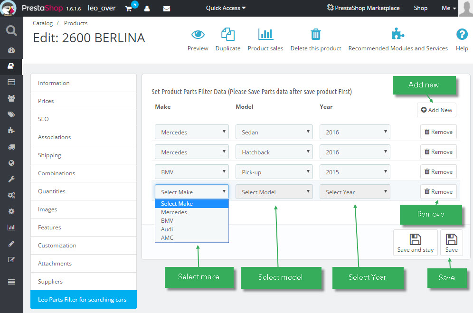The width and height of the screenshot is (473, 313).
Task: Choose AMC in the open make list
Action: [192, 237]
